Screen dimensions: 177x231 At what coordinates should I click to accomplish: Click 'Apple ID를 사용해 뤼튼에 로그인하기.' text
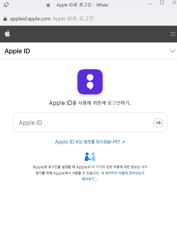pyautogui.click(x=90, y=103)
